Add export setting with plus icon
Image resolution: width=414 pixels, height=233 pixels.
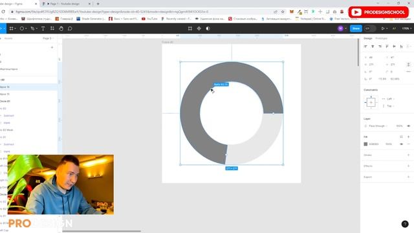pyautogui.click(x=408, y=177)
